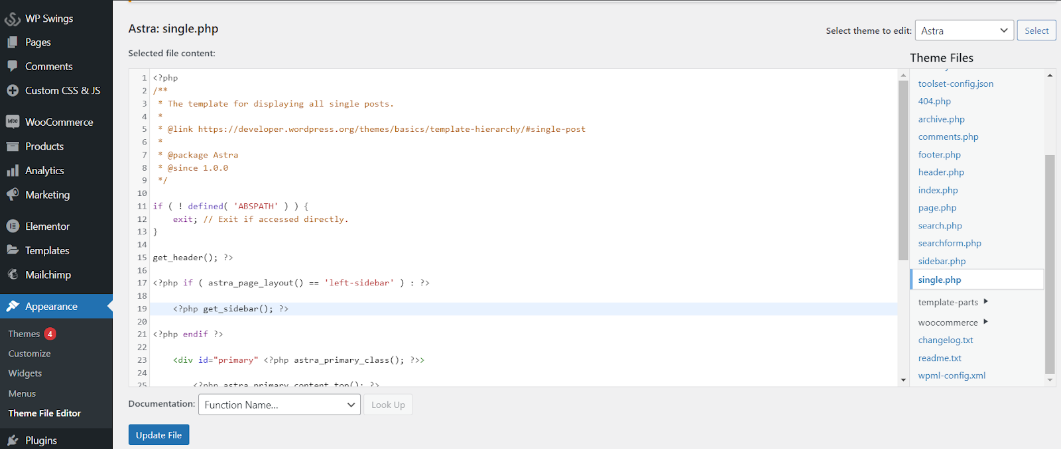Open 404.php in Theme Files
This screenshot has width=1061, height=449.
point(934,101)
